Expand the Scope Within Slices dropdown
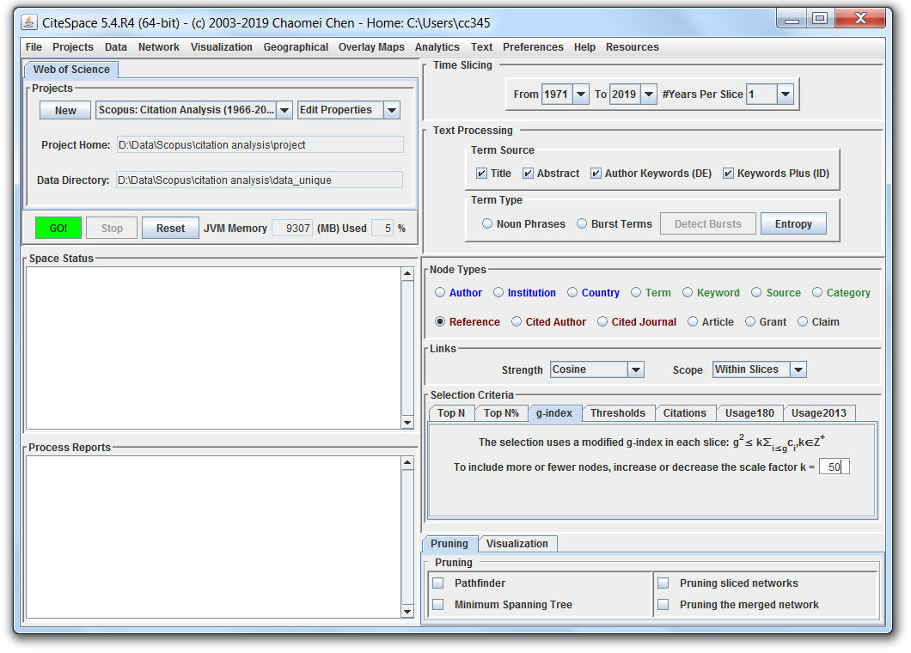Screen dimensions: 911x653 (798, 369)
